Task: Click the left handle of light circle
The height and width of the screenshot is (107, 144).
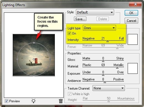Action: (17, 59)
